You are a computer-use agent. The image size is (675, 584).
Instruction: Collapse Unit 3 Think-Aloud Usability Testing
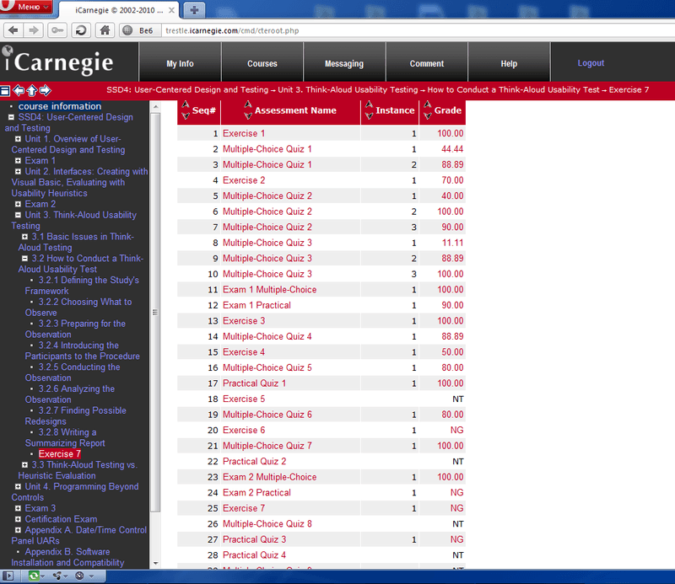point(18,215)
